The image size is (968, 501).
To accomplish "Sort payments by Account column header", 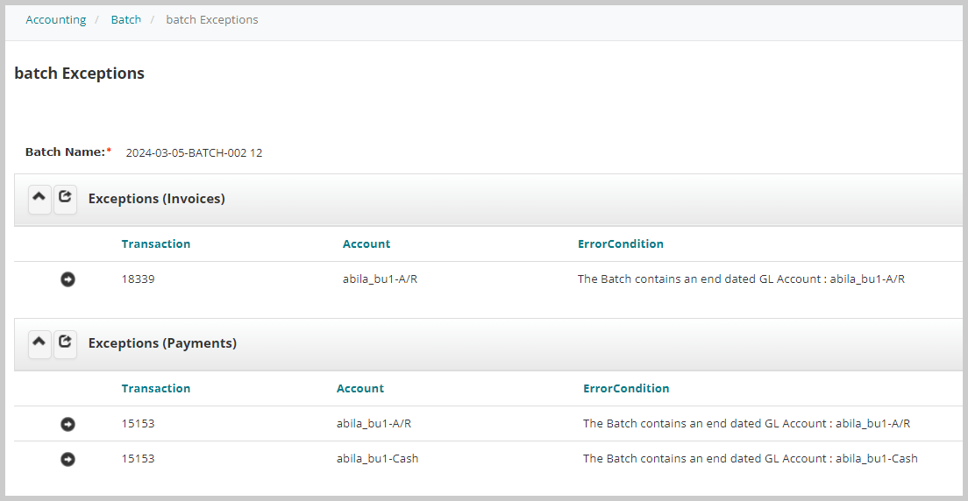I will [359, 388].
